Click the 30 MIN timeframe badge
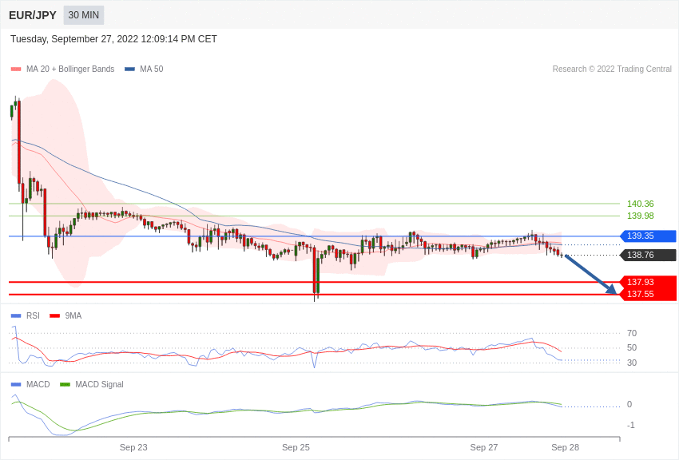The image size is (679, 460). [84, 15]
